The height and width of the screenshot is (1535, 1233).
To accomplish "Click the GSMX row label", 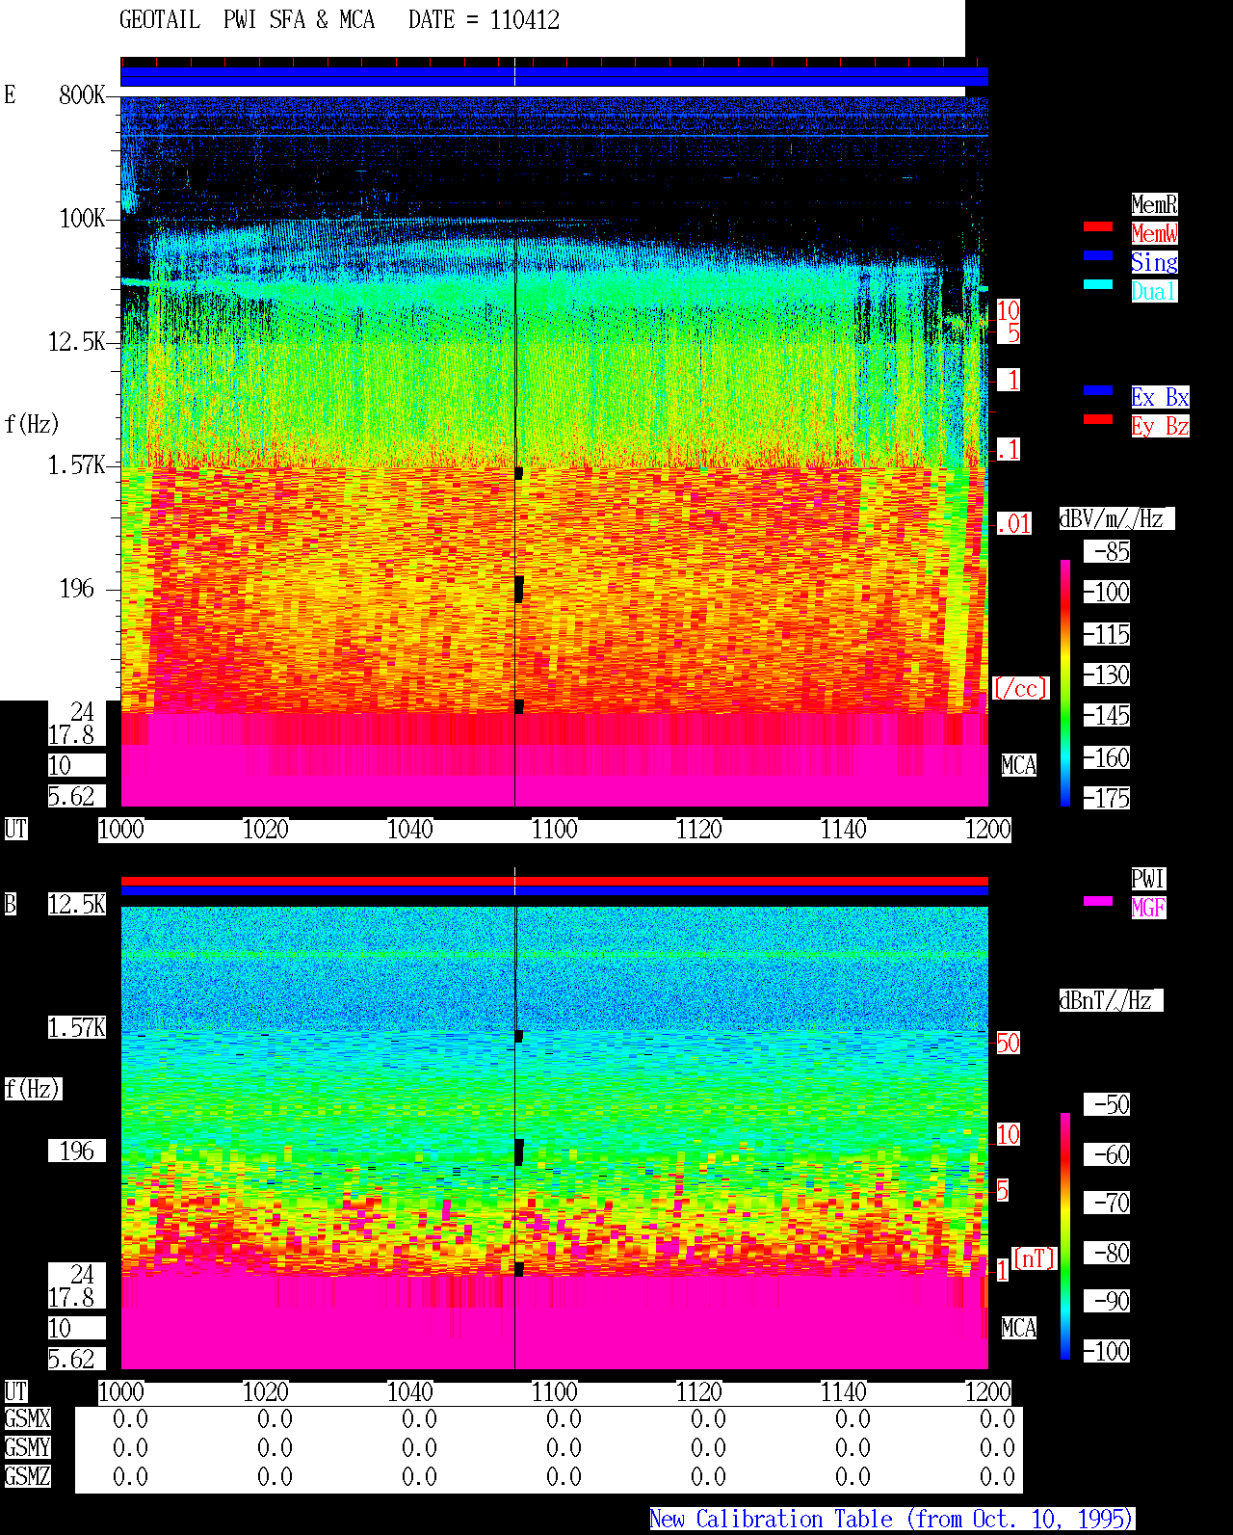I will [27, 1418].
